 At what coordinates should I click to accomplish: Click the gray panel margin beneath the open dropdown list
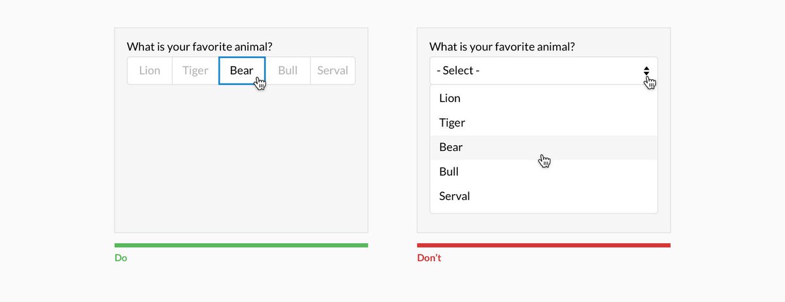tap(544, 223)
